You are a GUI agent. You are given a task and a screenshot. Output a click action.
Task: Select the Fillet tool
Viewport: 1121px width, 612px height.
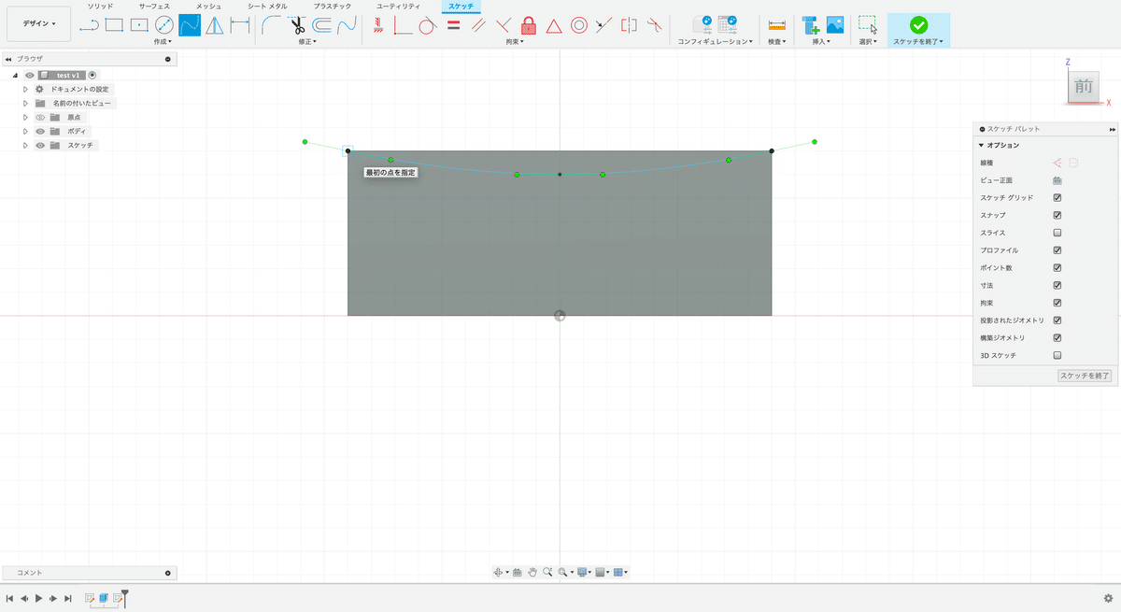coord(272,25)
